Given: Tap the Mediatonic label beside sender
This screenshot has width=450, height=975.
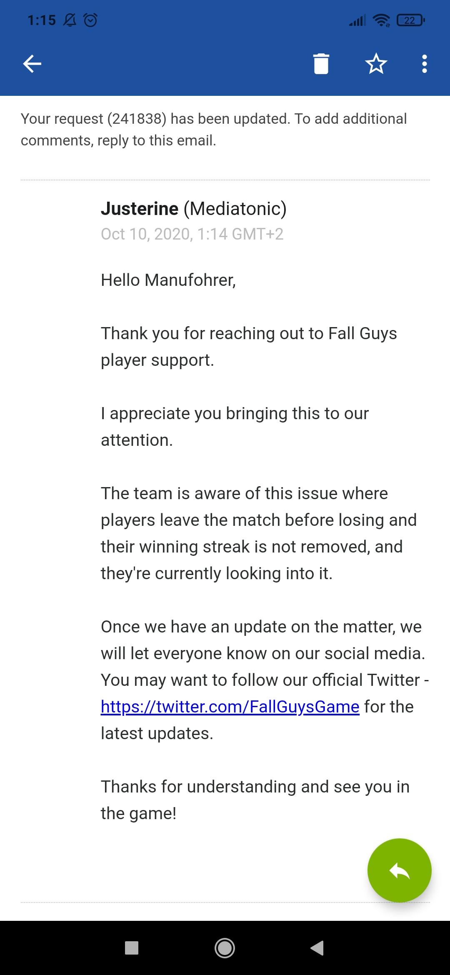Looking at the screenshot, I should [x=235, y=208].
